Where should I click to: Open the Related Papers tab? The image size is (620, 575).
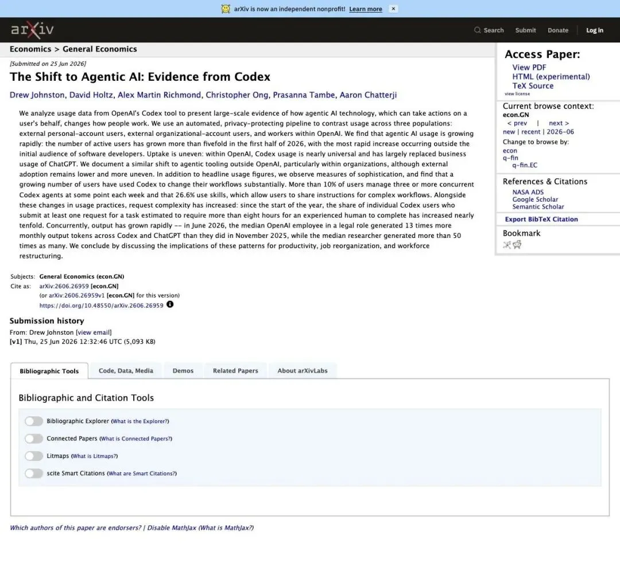pyautogui.click(x=235, y=371)
